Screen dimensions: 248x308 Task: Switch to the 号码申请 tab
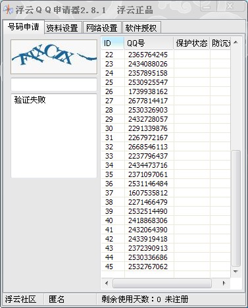pos(24,27)
